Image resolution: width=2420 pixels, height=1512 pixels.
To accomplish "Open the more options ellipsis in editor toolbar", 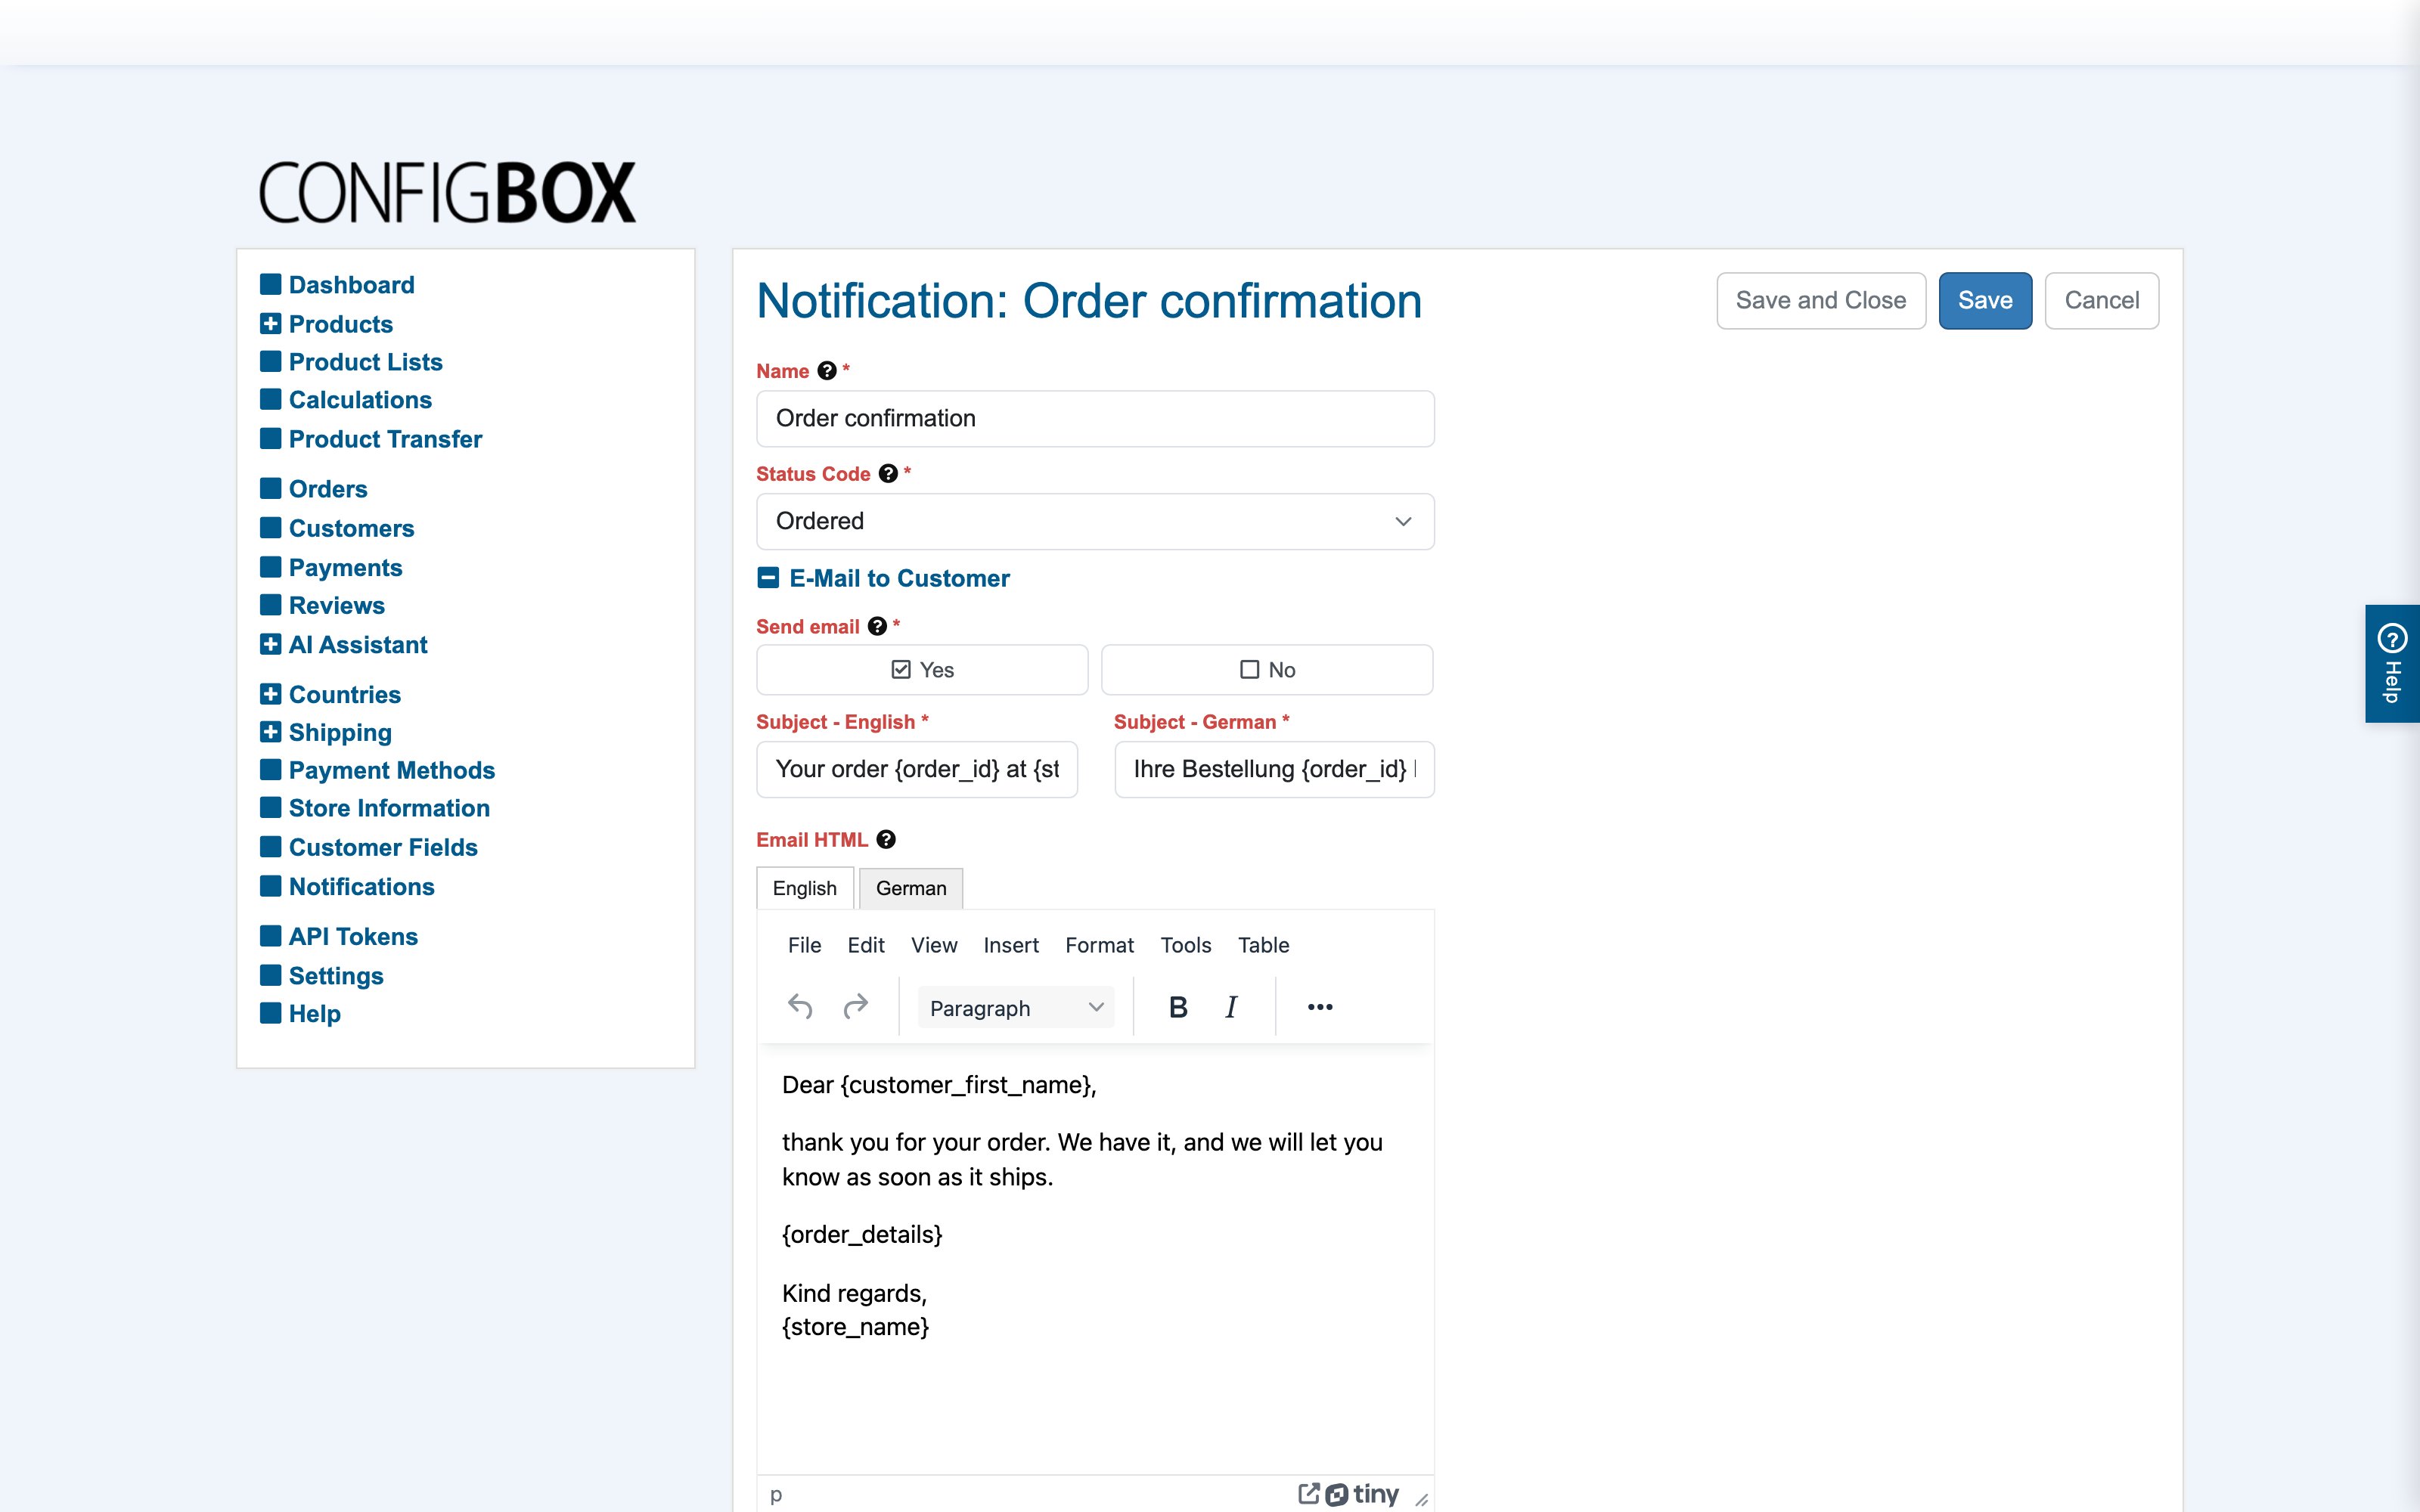I will pos(1320,1007).
